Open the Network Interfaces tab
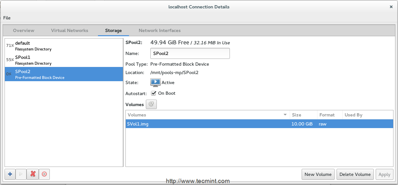398x185 pixels. click(159, 30)
